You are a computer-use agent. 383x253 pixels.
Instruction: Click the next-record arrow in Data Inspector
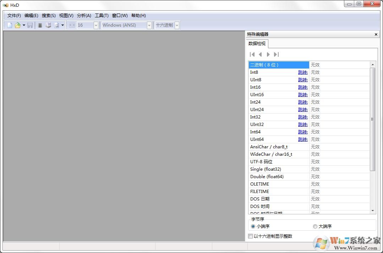click(268, 54)
